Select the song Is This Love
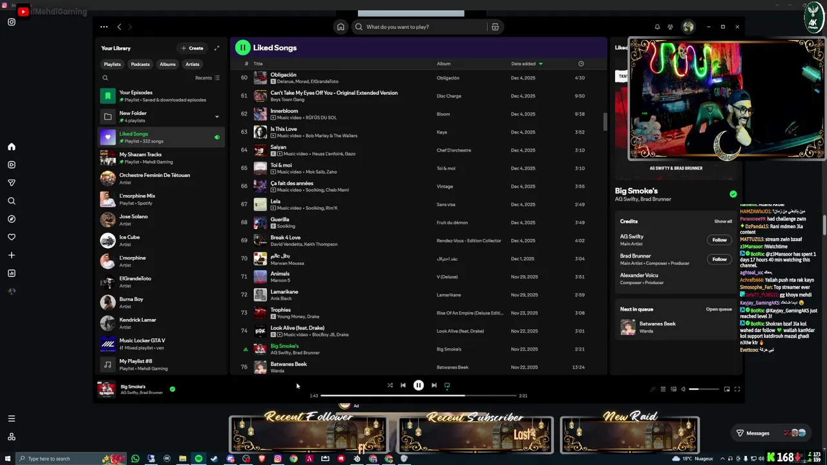 pyautogui.click(x=419, y=132)
